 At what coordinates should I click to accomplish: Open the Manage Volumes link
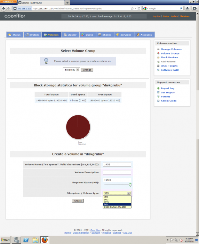click(x=171, y=49)
